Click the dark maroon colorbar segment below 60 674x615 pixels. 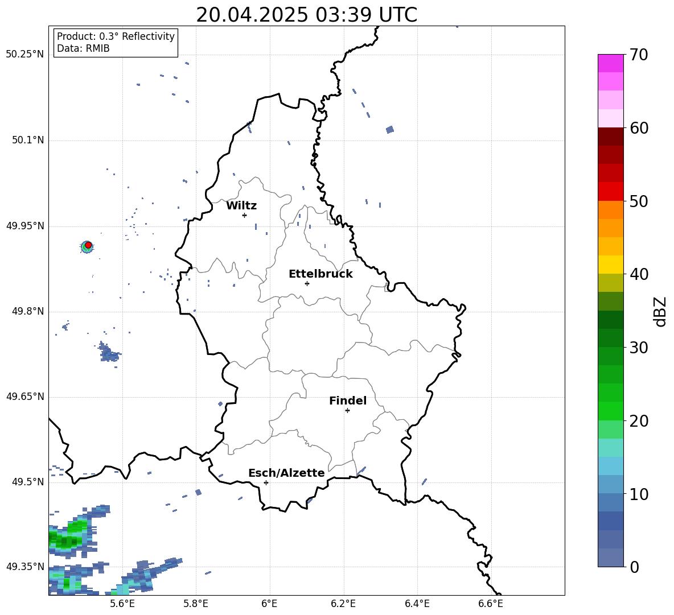pos(610,137)
